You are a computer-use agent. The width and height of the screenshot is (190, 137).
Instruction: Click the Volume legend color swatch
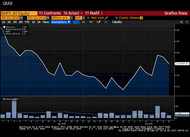tap(4, 99)
